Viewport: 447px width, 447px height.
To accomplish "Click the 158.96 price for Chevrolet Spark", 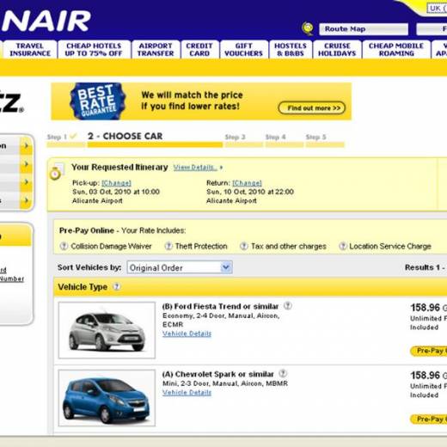I will pos(426,375).
